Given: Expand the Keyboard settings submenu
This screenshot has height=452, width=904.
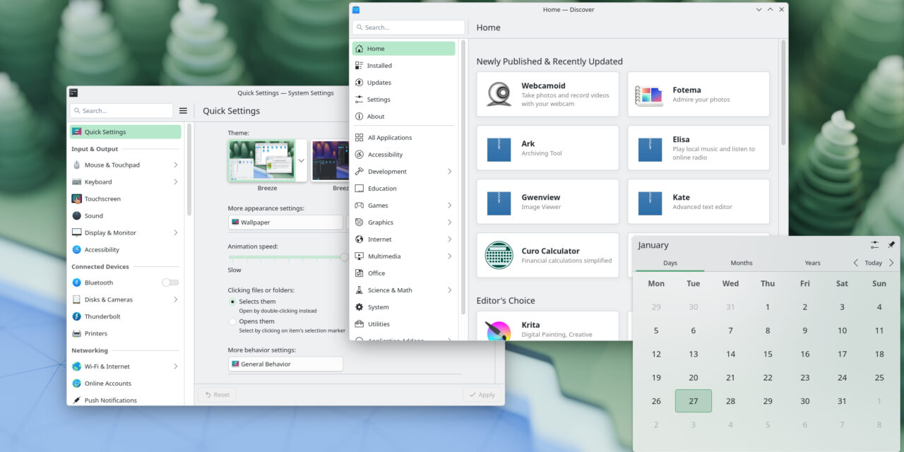Looking at the screenshot, I should point(175,182).
